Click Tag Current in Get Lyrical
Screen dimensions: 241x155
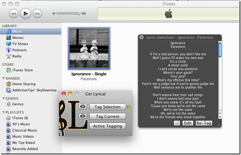(x=108, y=116)
